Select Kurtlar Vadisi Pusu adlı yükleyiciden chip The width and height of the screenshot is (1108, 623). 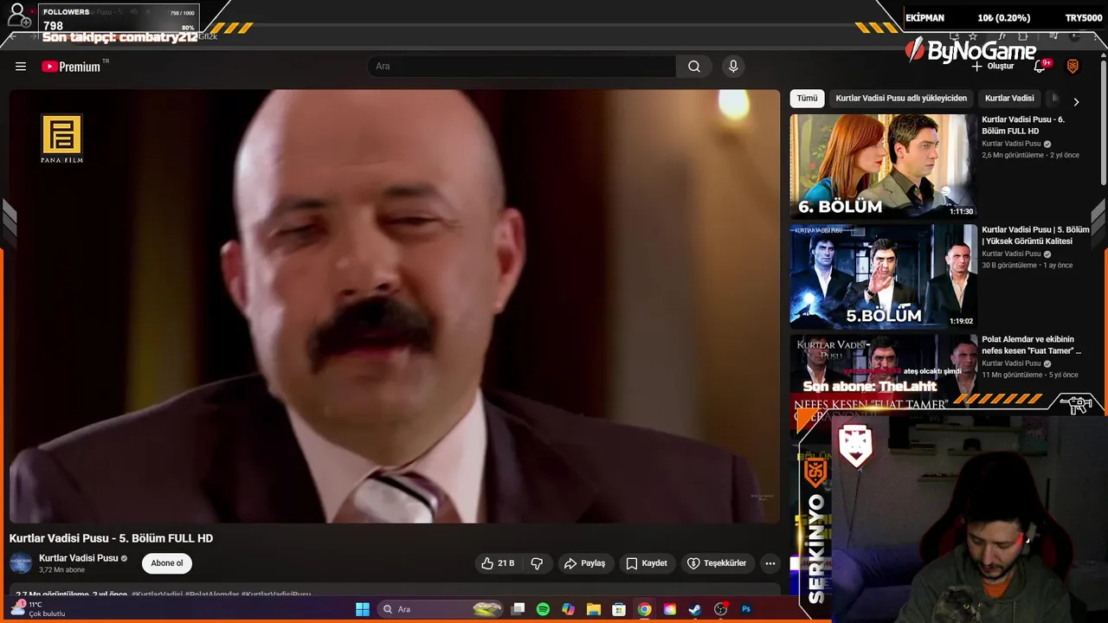(x=901, y=99)
